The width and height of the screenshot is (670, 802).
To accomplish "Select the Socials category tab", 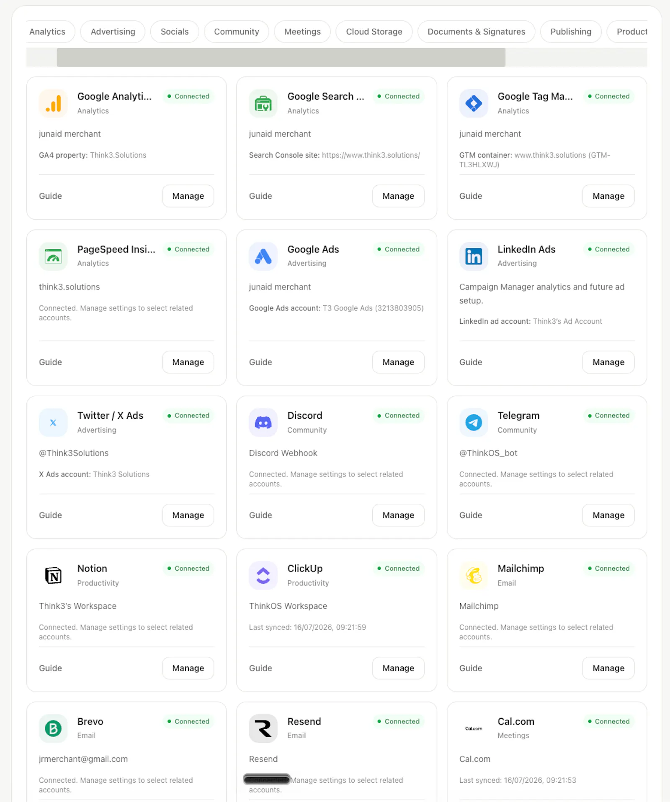I will [175, 32].
